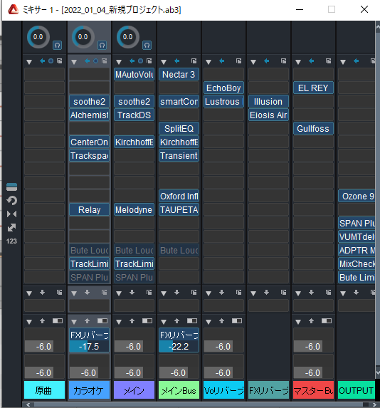Click insert window icon on 原曲 track
Screen dimensions: 380x408
point(60,61)
